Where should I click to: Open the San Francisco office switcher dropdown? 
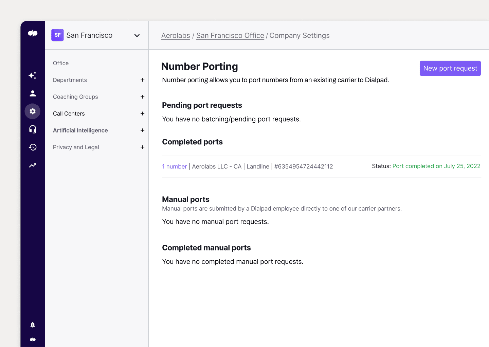[x=137, y=35]
